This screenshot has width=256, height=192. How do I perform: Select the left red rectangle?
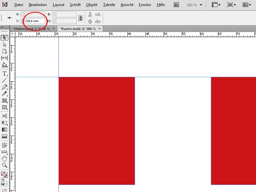97,131
